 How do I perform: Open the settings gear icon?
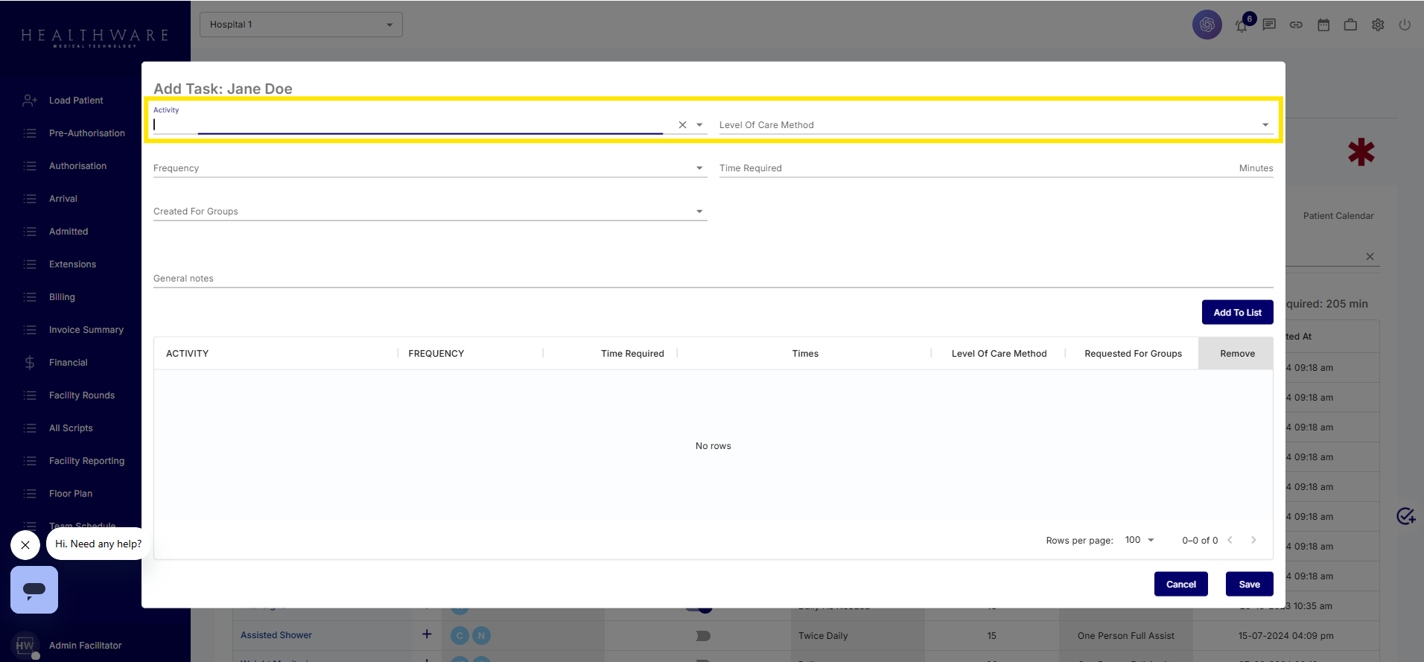point(1378,25)
